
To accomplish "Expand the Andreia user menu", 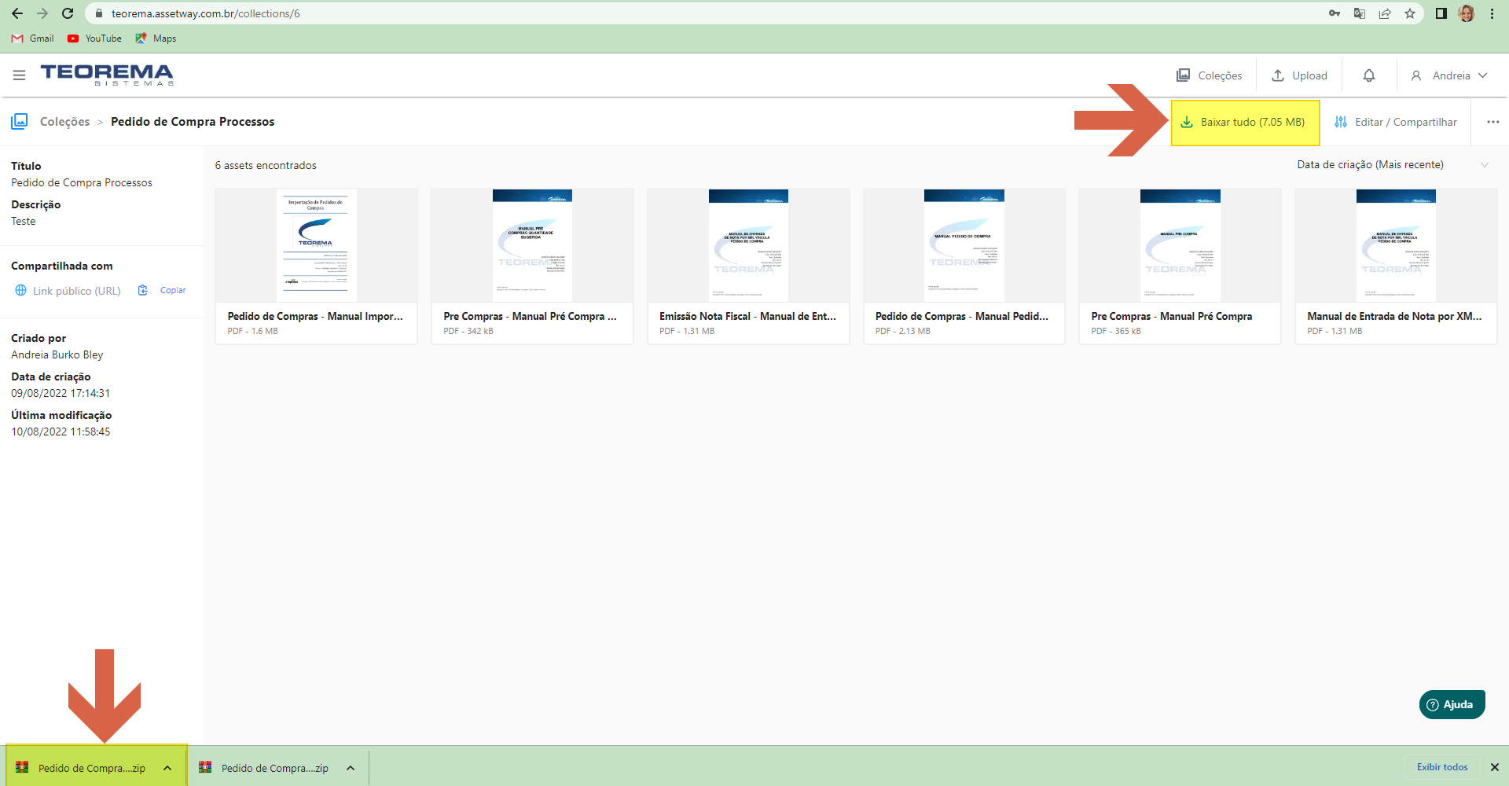I will click(x=1448, y=75).
